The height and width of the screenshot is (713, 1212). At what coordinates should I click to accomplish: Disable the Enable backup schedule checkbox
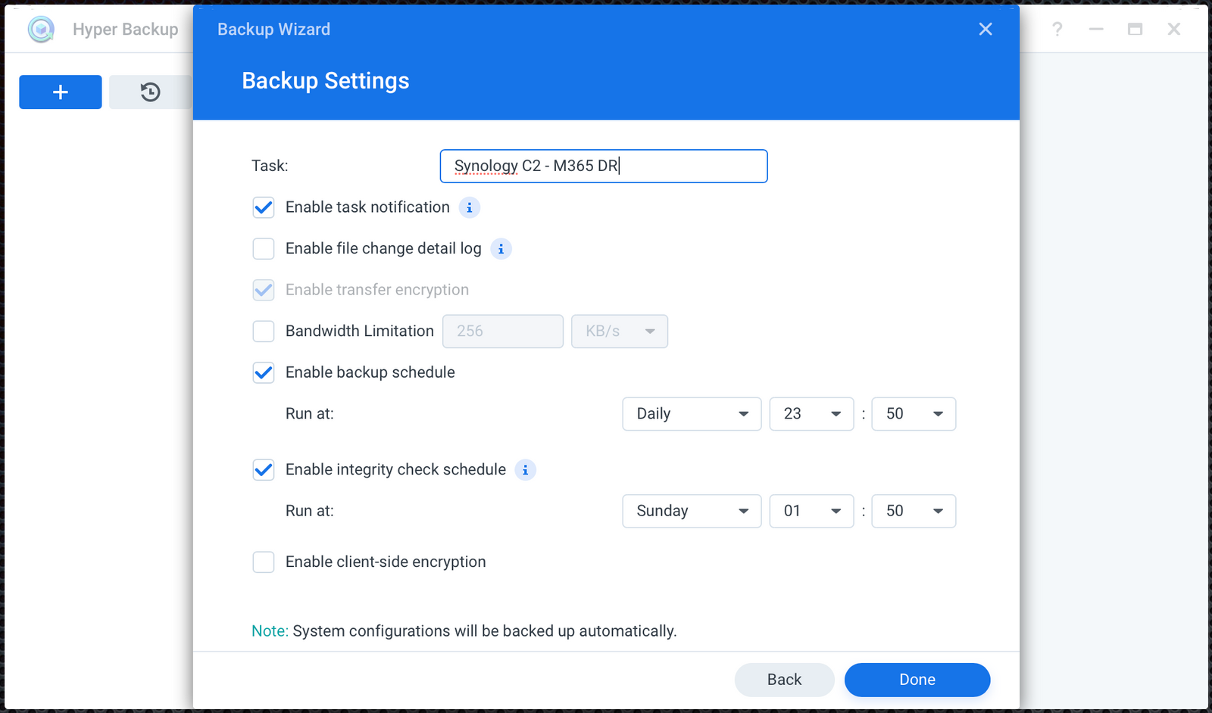coord(264,372)
